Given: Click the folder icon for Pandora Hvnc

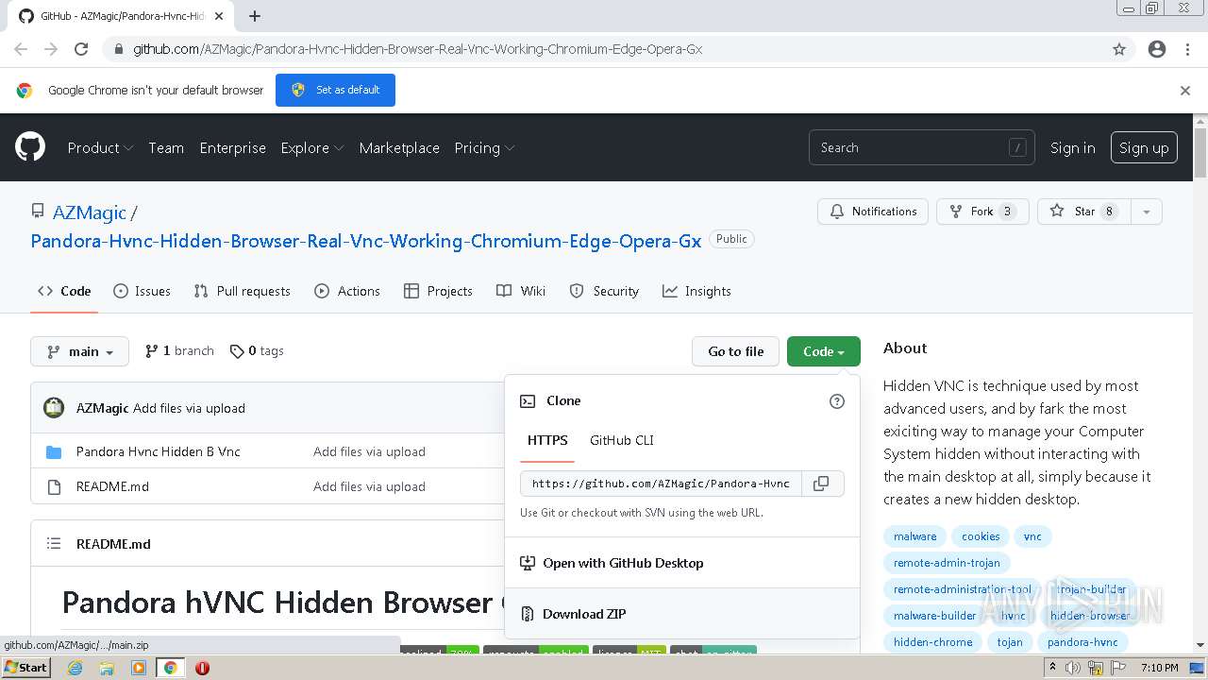Looking at the screenshot, I should [54, 452].
